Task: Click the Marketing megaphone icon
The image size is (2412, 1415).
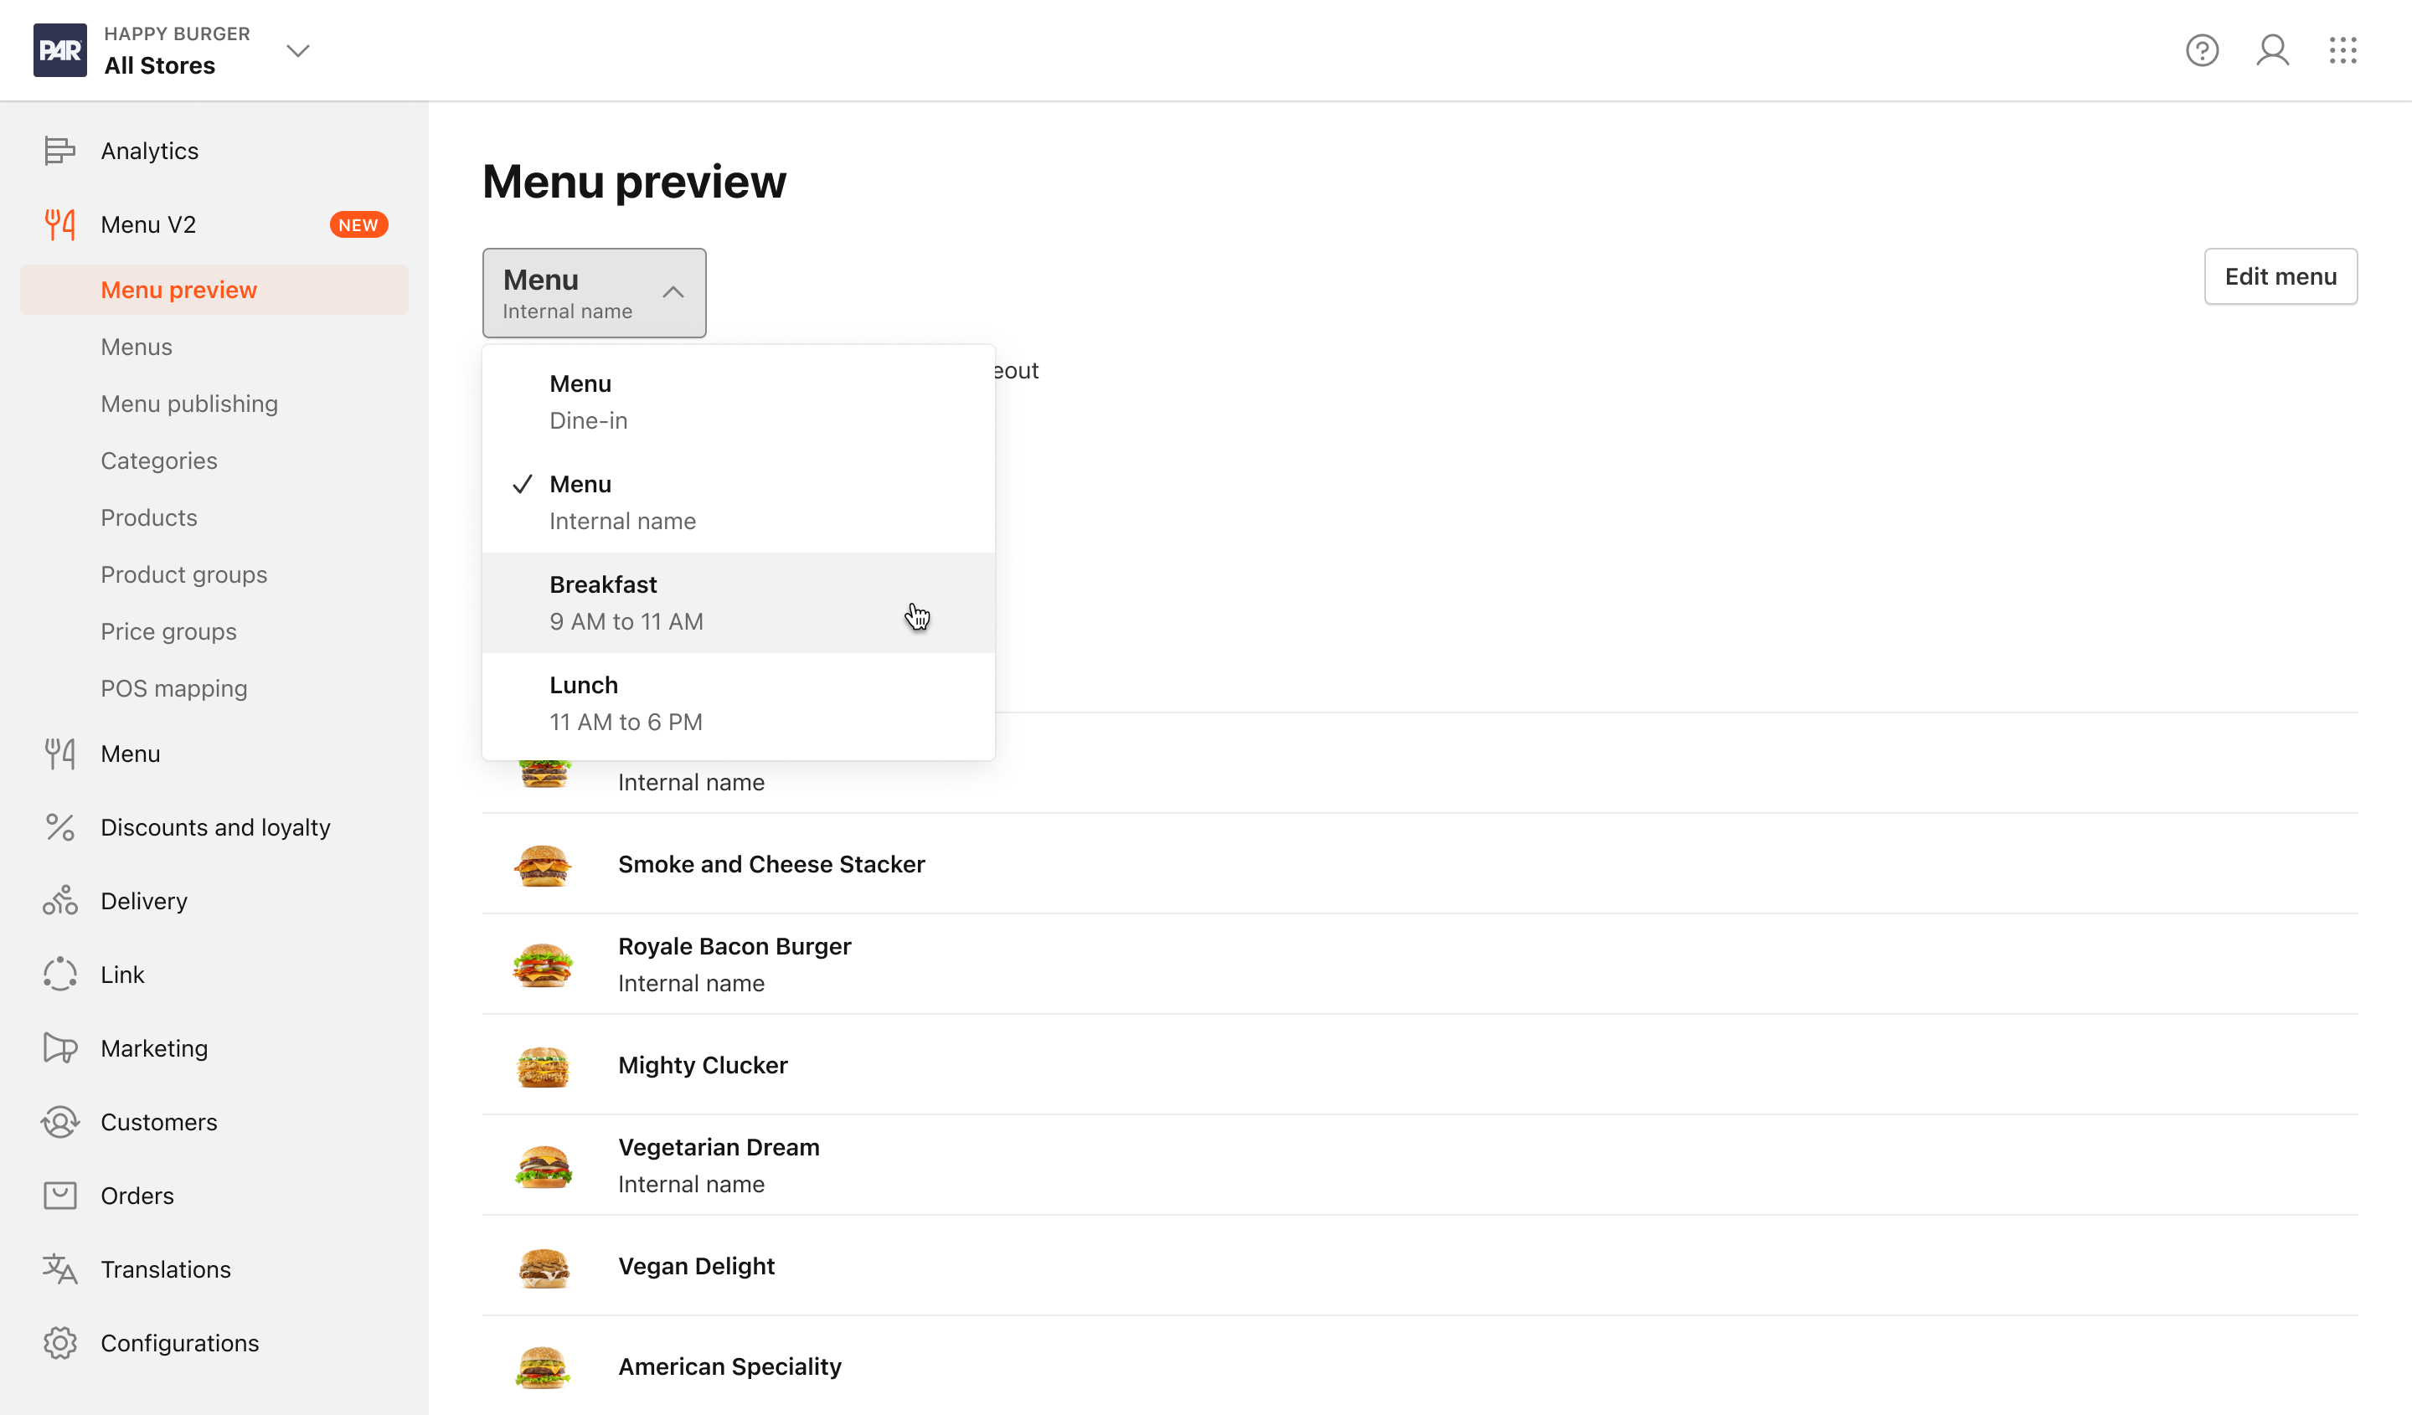Action: (59, 1048)
